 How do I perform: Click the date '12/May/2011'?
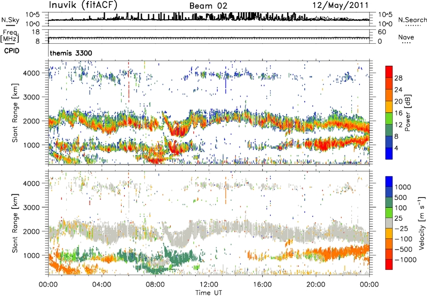[x=340, y=5]
